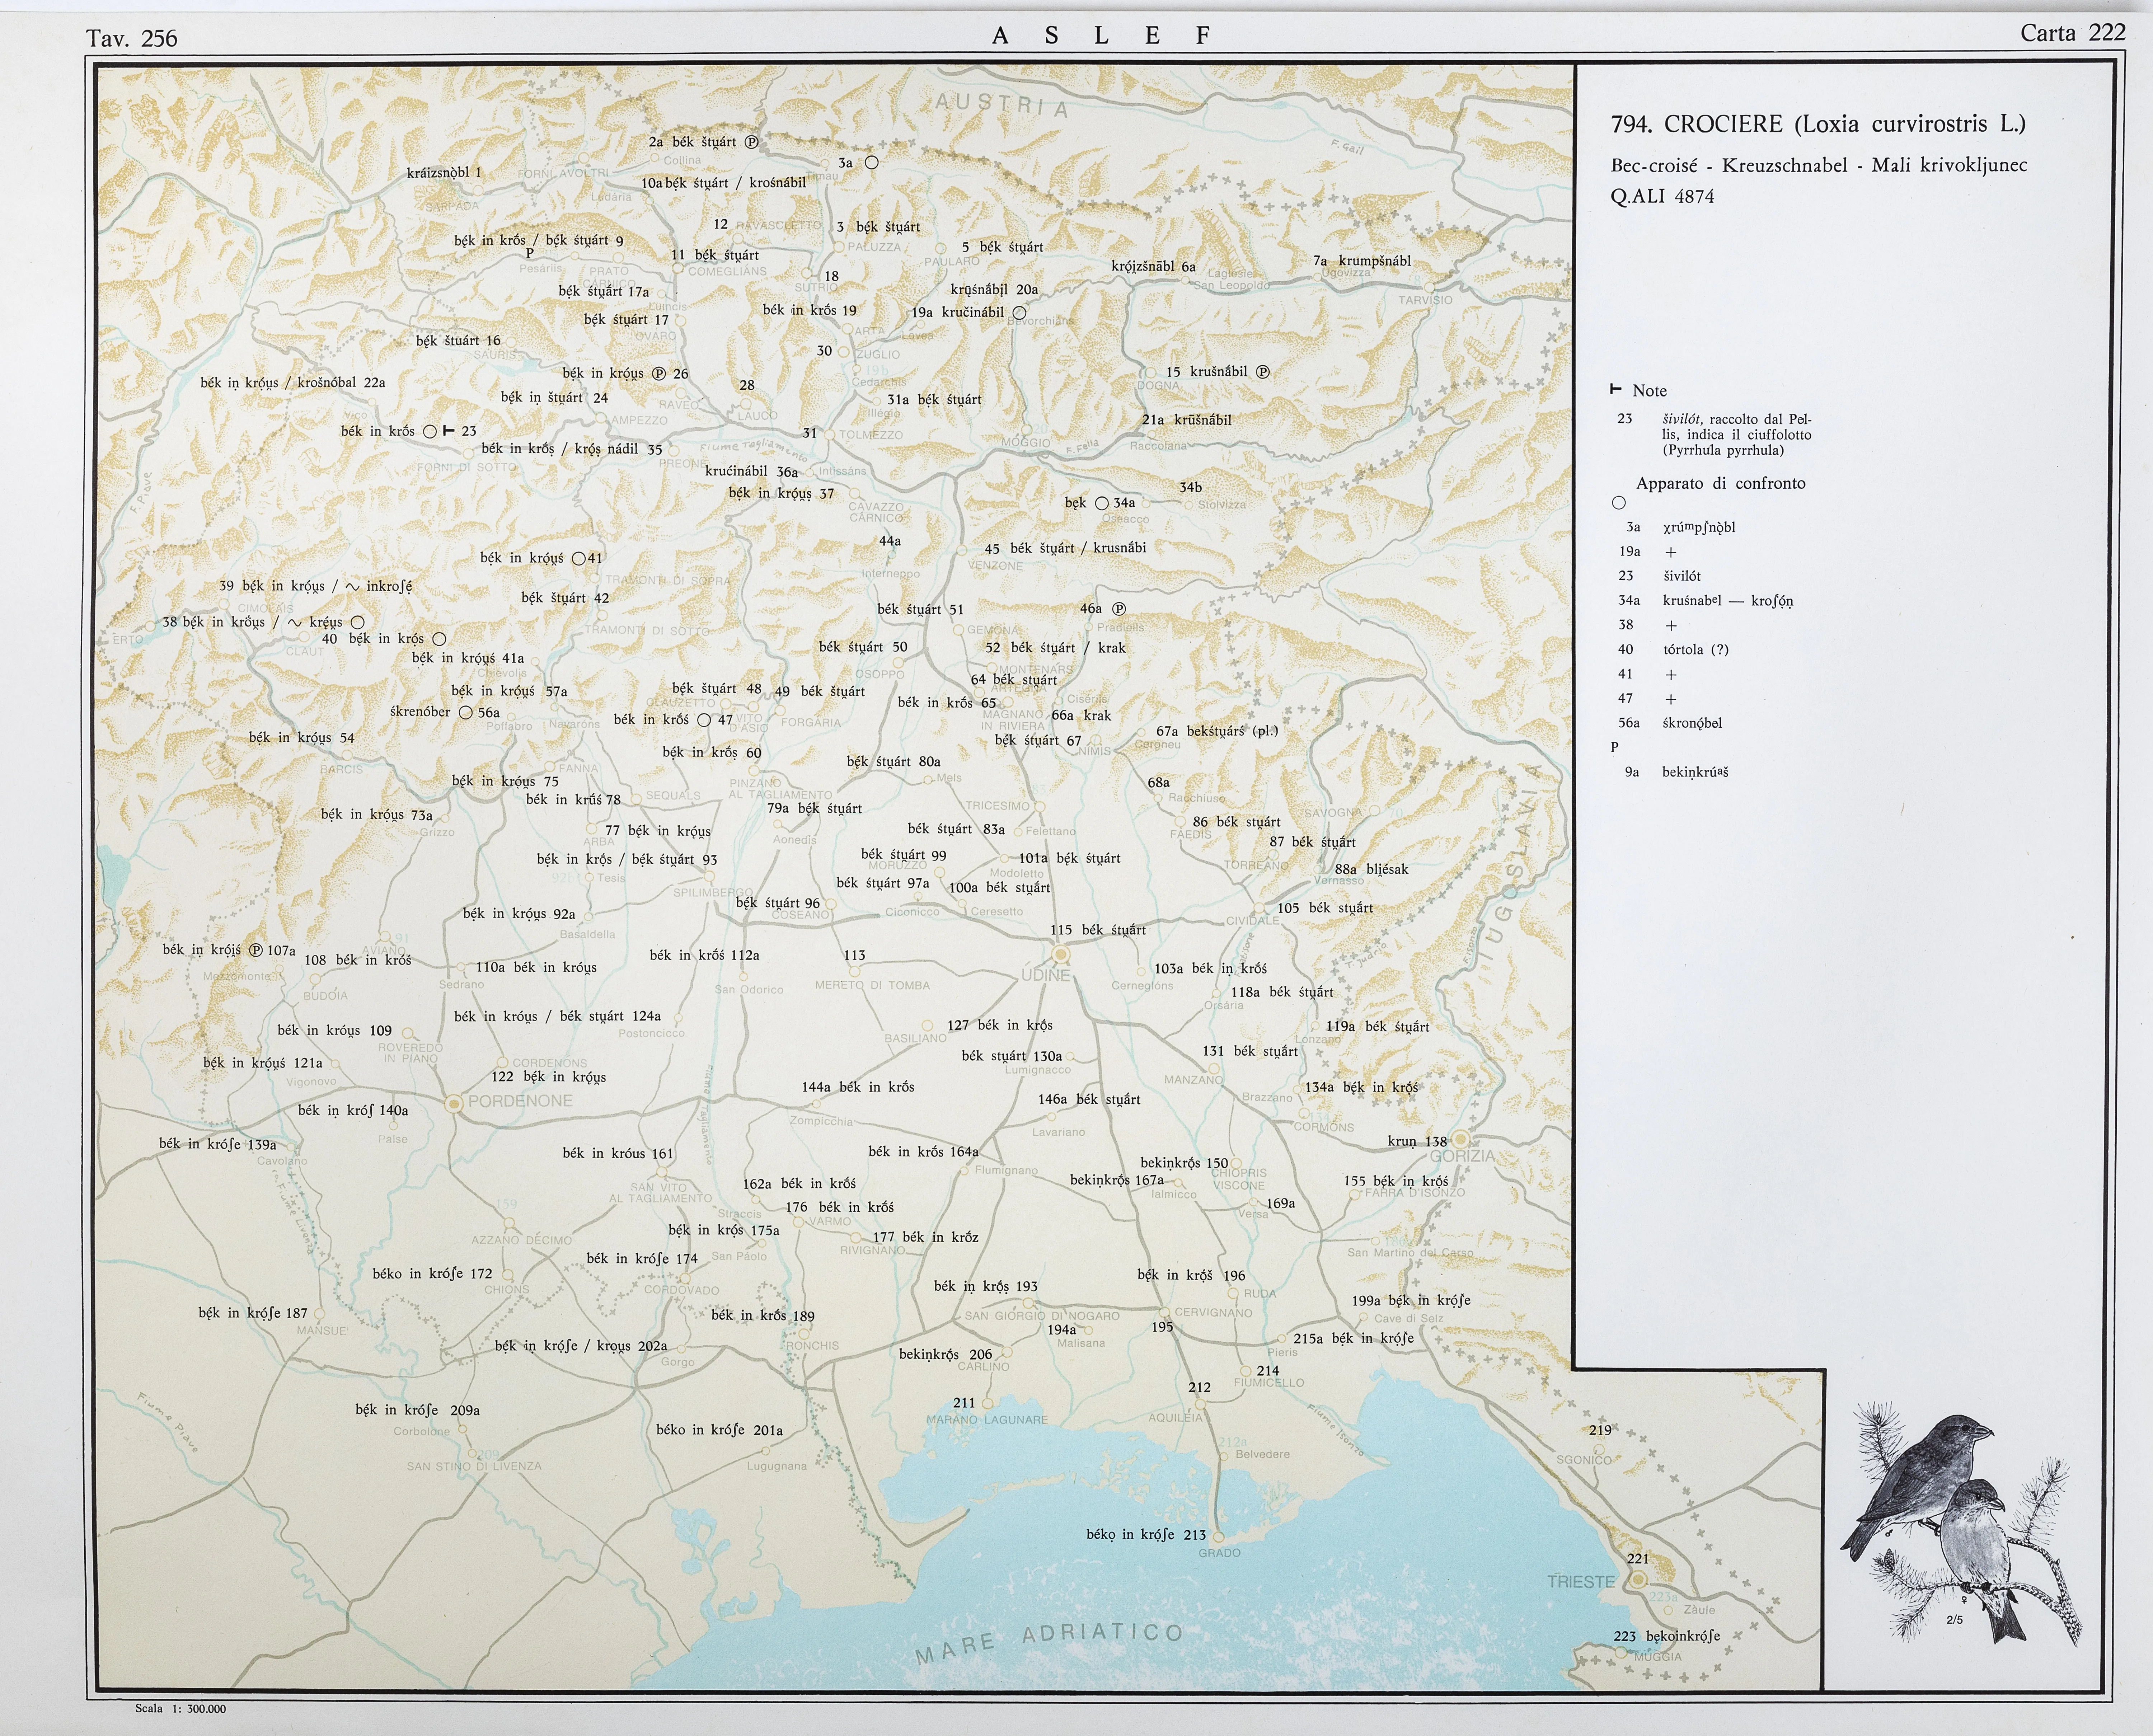Click the Note symbol in legend
This screenshot has height=1736, width=2153.
[1615, 389]
